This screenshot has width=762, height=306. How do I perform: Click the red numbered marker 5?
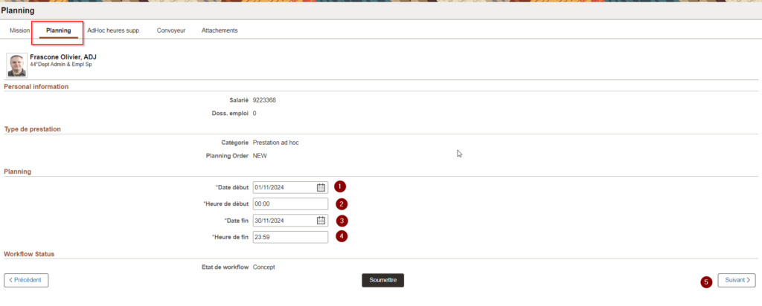coord(706,281)
